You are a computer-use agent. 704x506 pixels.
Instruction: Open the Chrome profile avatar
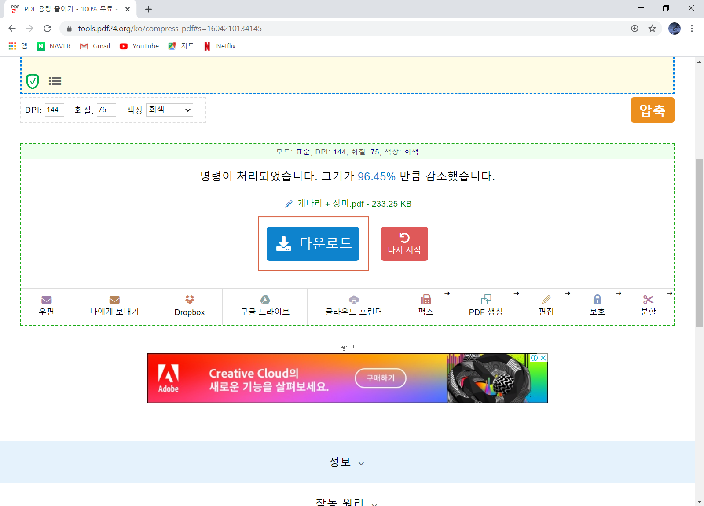coord(674,29)
